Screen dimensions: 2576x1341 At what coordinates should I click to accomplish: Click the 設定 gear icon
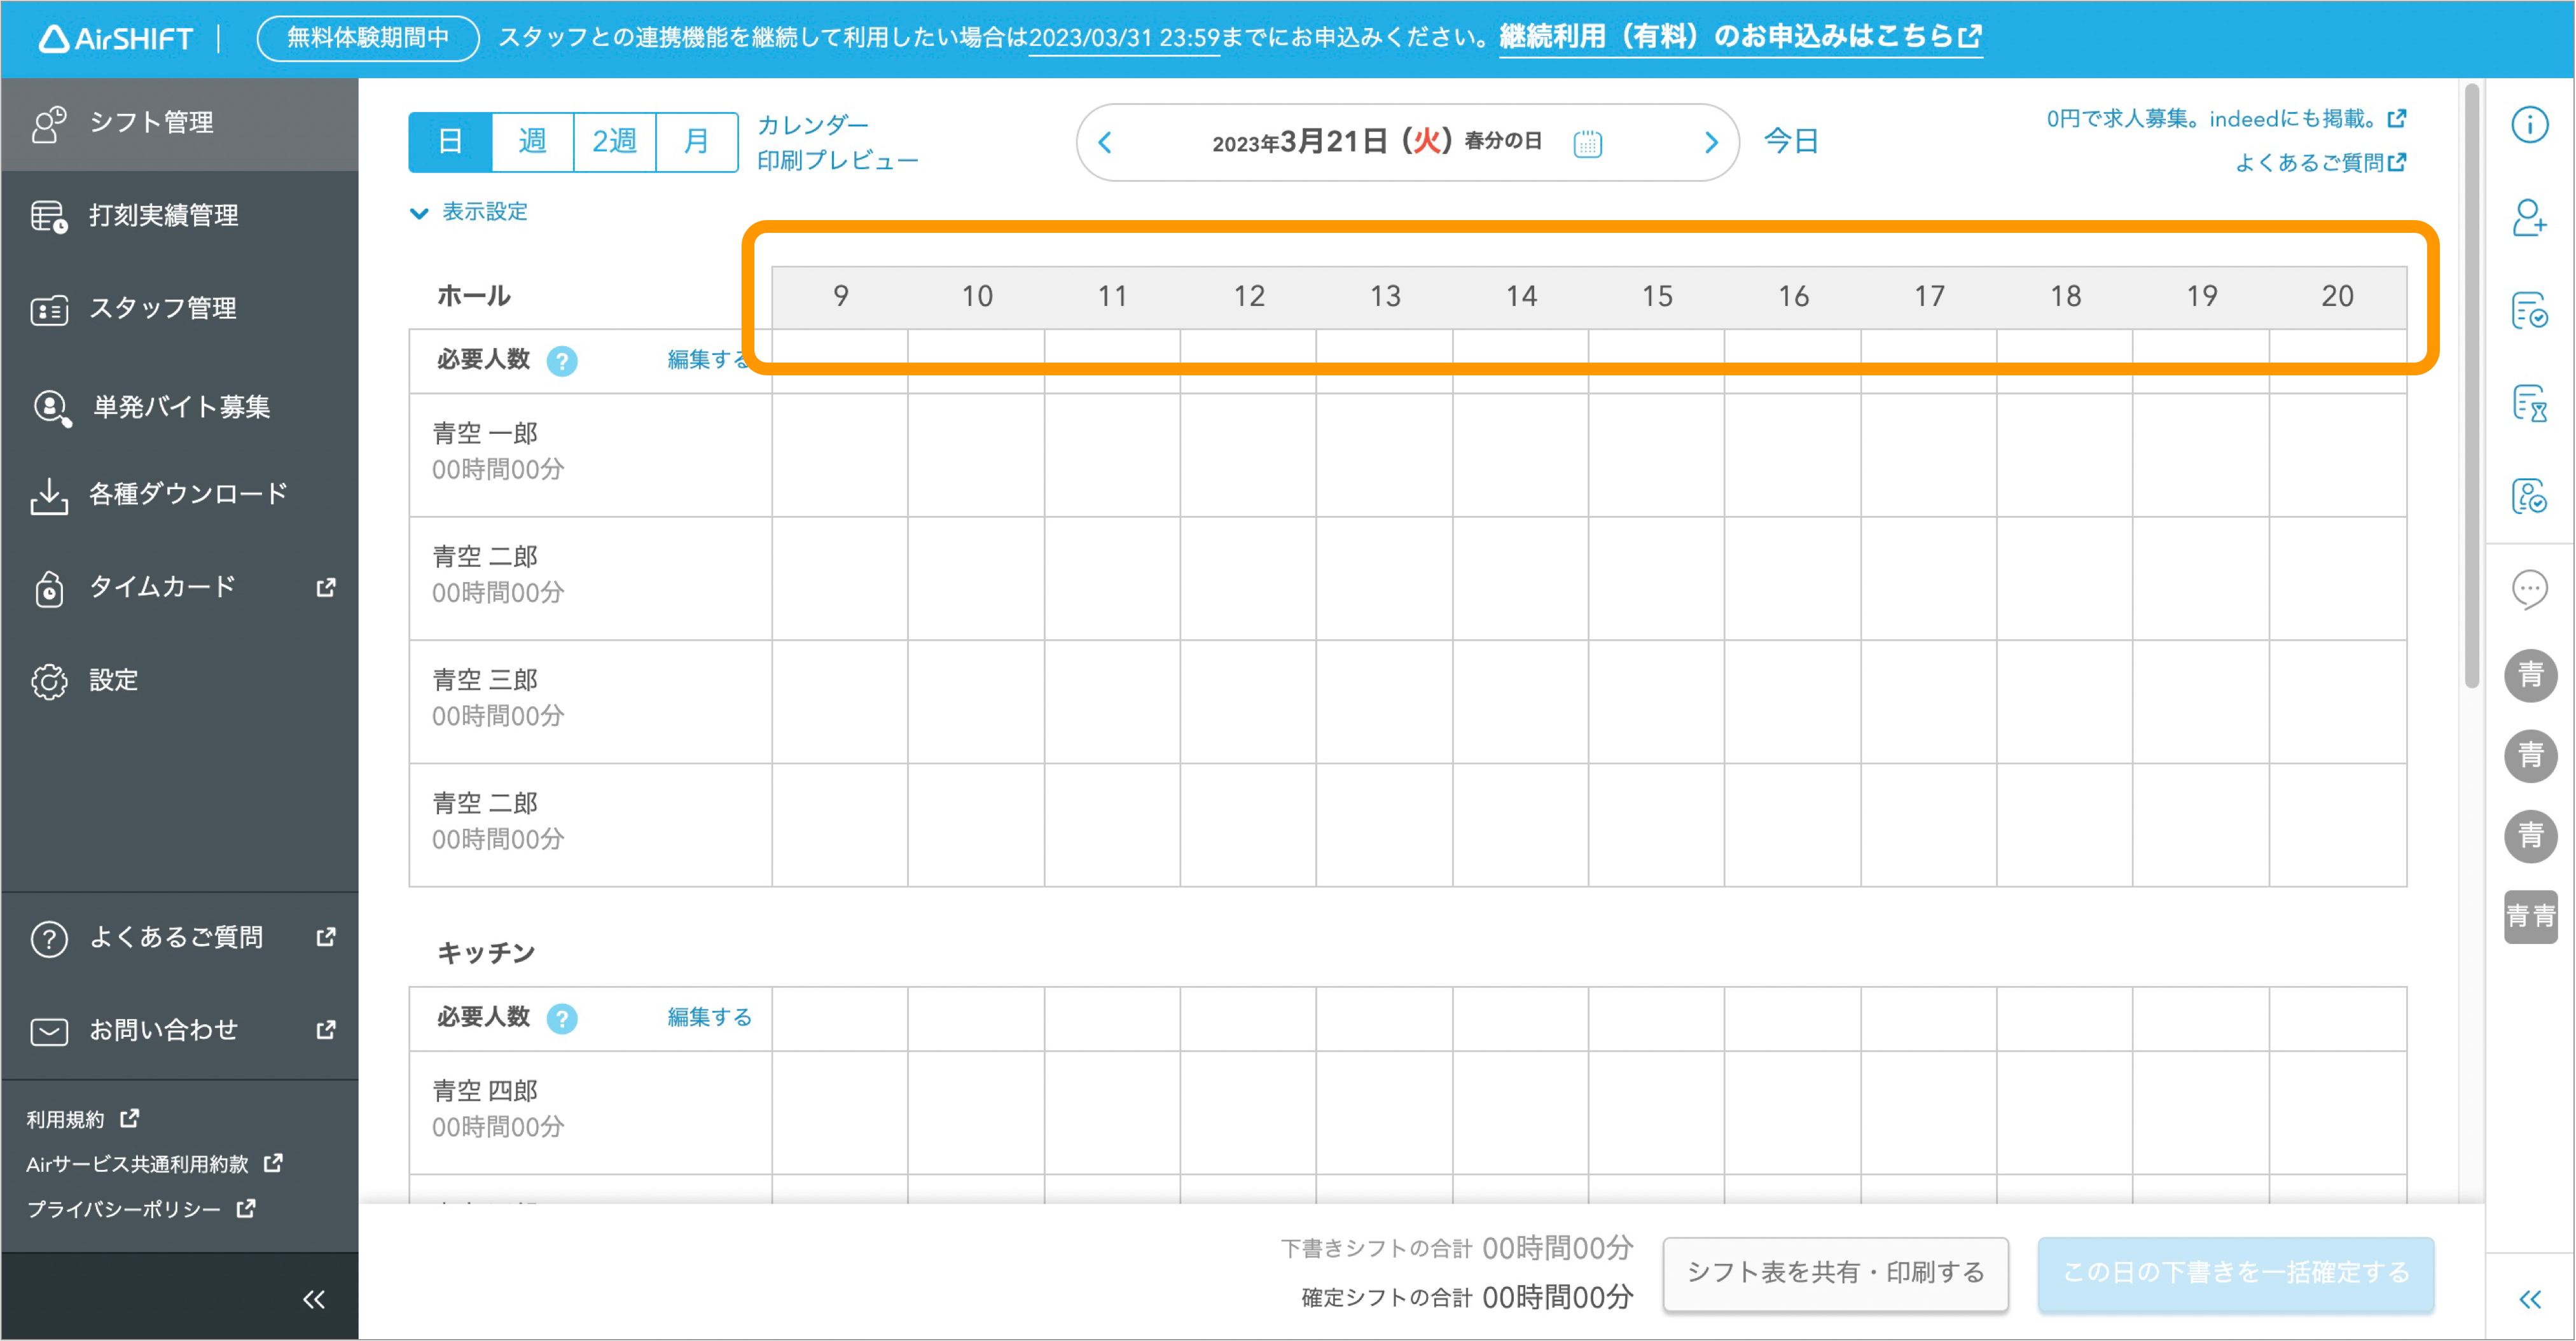click(x=49, y=681)
